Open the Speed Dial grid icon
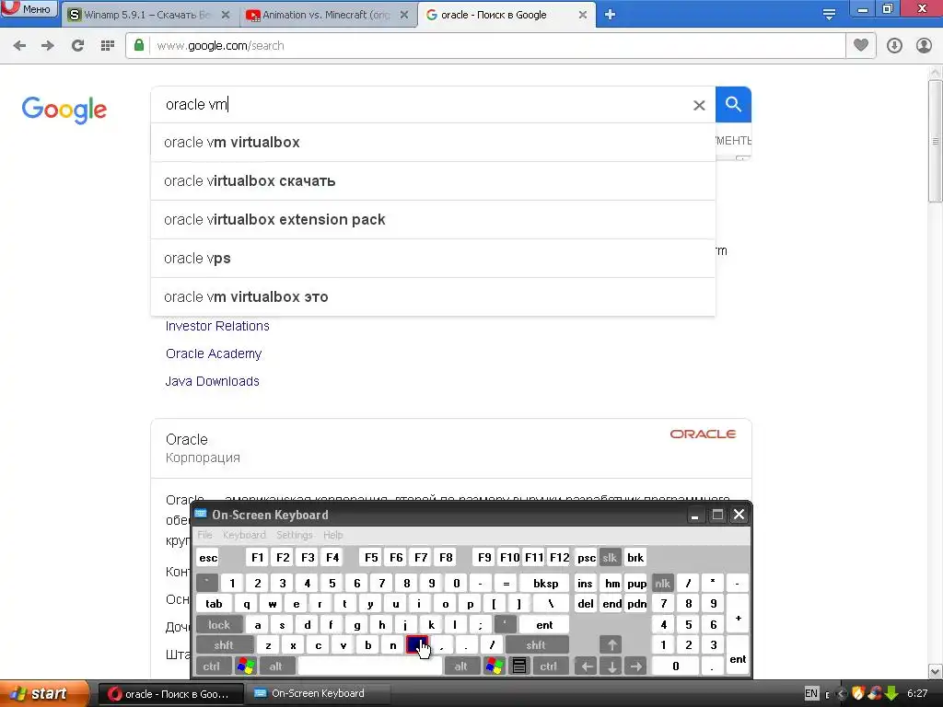This screenshot has width=943, height=707. point(108,46)
